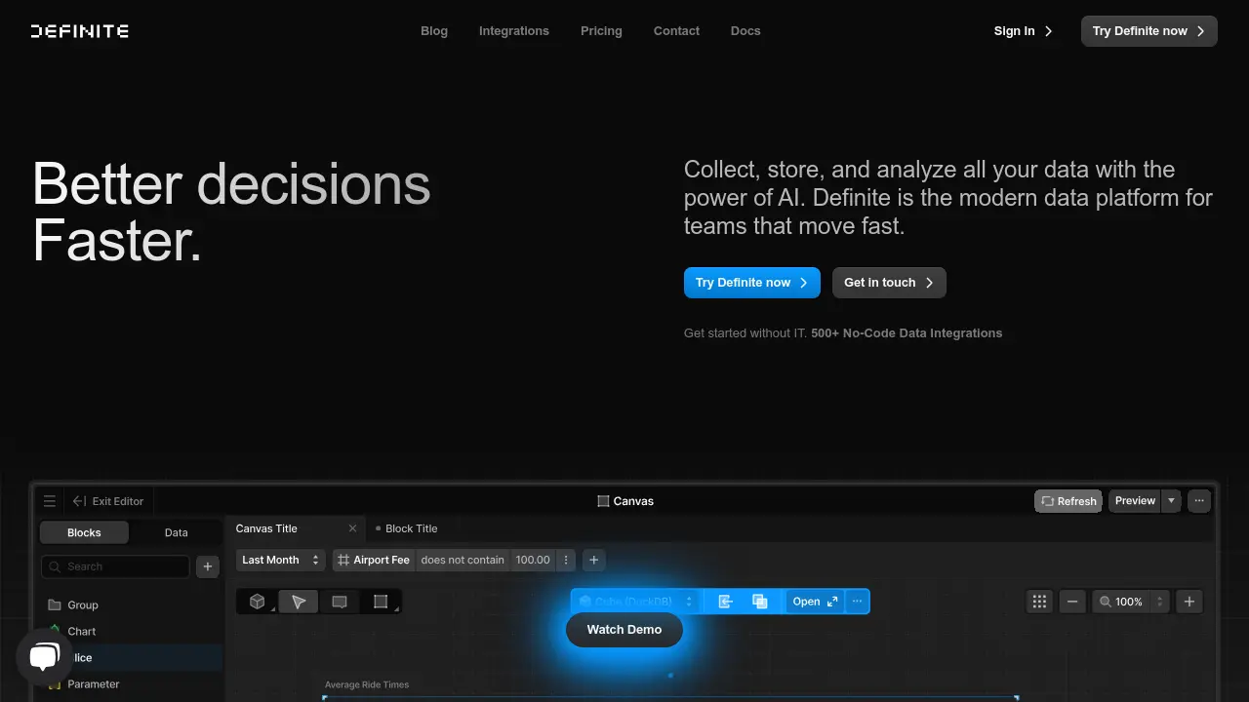Open the 100% zoom level selector
The height and width of the screenshot is (702, 1249).
coord(1130,602)
